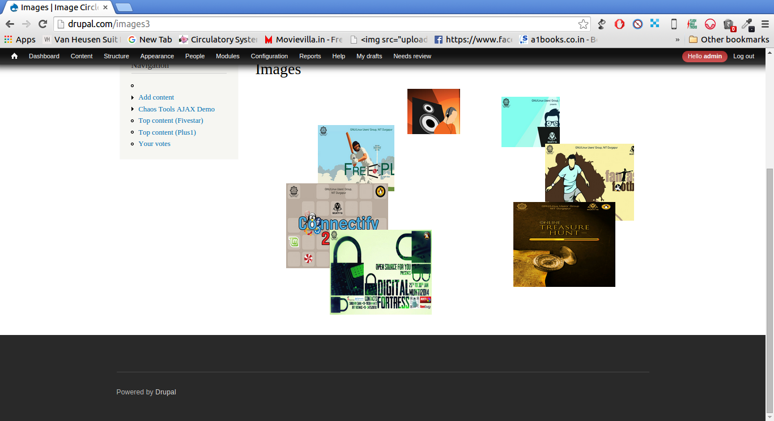Open a new tab with the tab button
774x421 pixels.
tap(124, 7)
